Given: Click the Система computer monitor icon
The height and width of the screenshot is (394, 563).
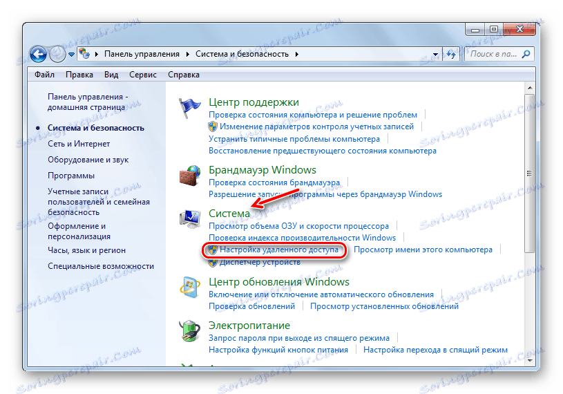Looking at the screenshot, I should 190,219.
